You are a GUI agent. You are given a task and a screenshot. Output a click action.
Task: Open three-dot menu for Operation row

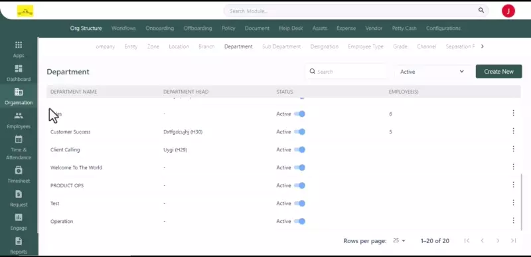(513, 220)
